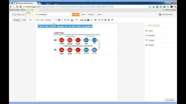Apply blockquote formatting
The width and height of the screenshot is (186, 104).
pos(105,20)
